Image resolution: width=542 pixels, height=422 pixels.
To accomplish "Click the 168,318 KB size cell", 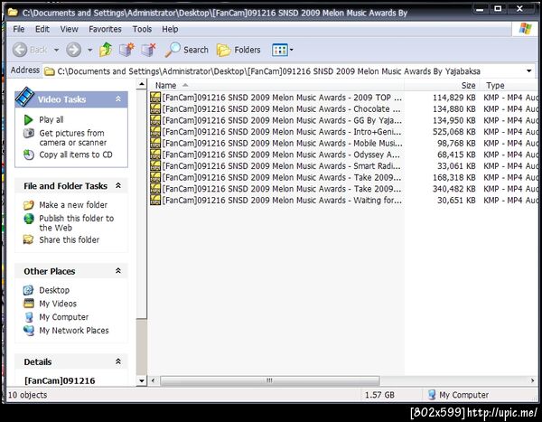I will (x=454, y=177).
